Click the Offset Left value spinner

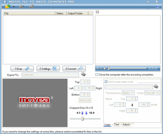120,105
